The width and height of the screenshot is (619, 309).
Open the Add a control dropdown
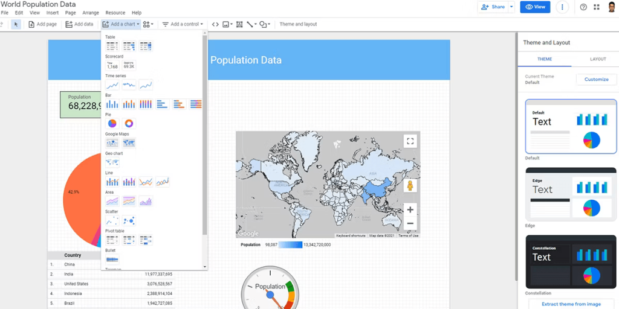tap(183, 24)
